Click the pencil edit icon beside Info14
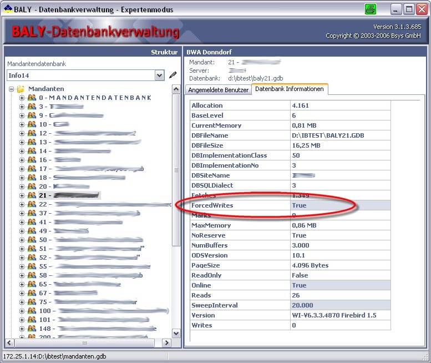Image resolution: width=431 pixels, height=363 pixels. click(173, 75)
